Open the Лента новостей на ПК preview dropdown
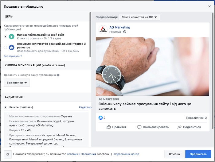This screenshot has width=215, height=162. click(139, 17)
